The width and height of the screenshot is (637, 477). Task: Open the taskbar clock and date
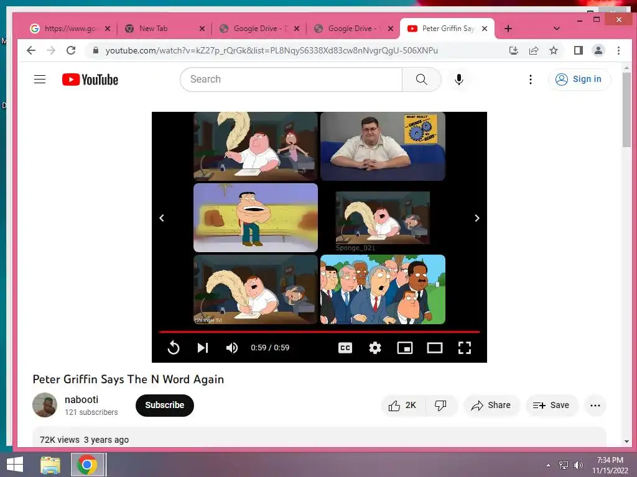610,465
